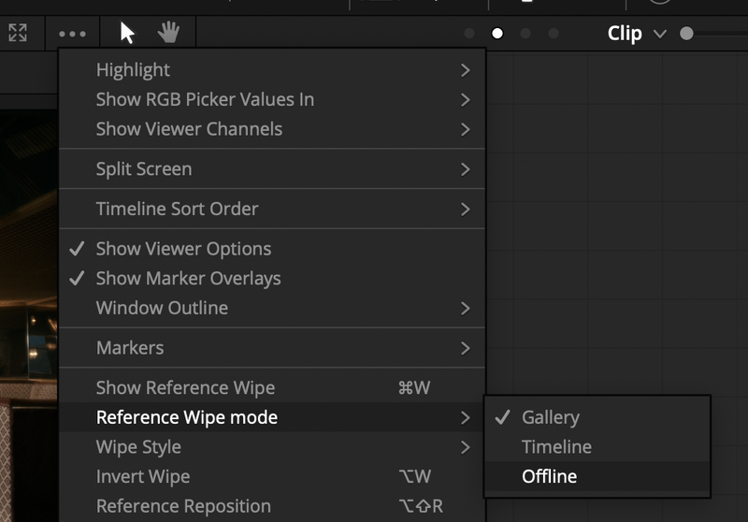Choose Gallery reference wipe mode
The width and height of the screenshot is (748, 522).
click(550, 418)
